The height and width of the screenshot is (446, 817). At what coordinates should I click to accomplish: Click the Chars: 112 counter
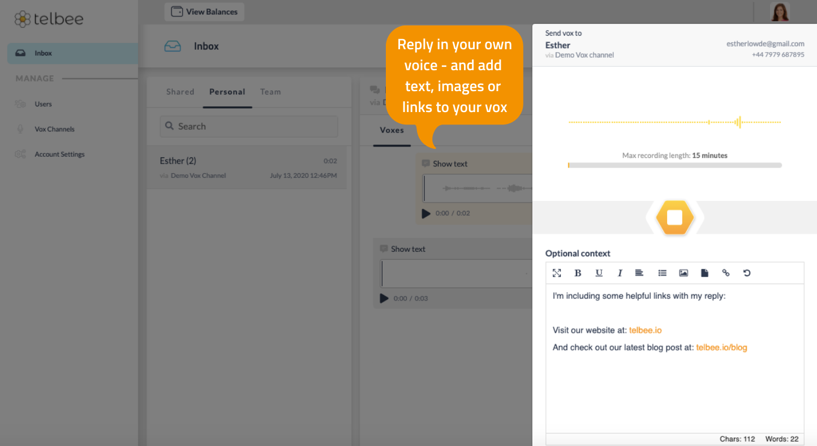click(737, 439)
